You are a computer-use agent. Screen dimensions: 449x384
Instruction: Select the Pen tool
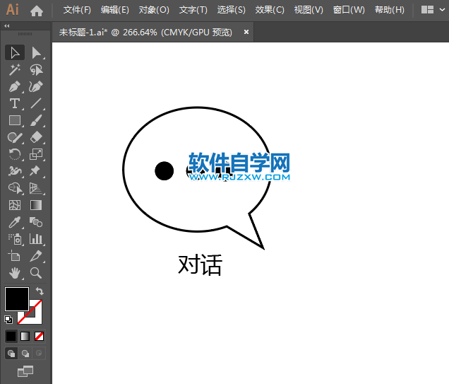tap(15, 86)
